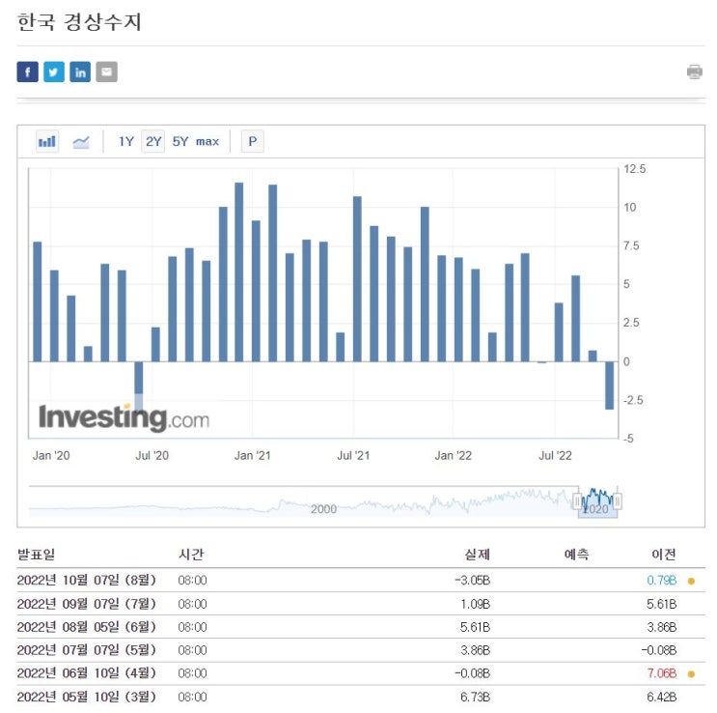Screen dimensions: 717x713
Task: Click the yellow dot beside 0.79B
Action: click(x=691, y=581)
